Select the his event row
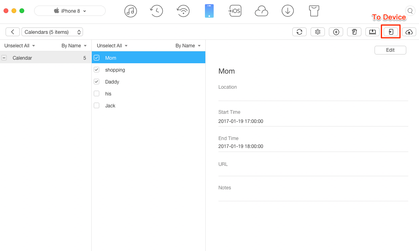This screenshot has width=419, height=251. click(149, 93)
